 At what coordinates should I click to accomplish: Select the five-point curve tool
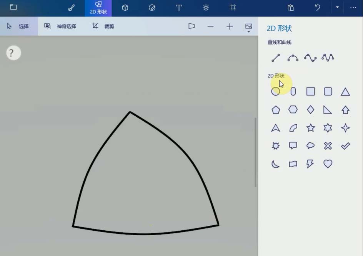328,58
